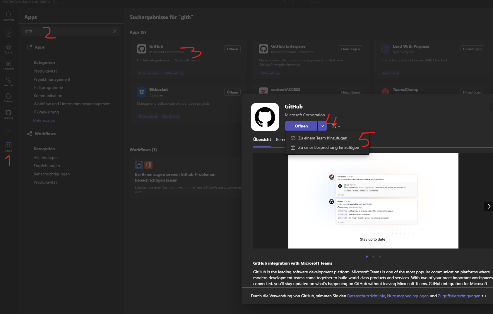Expand 'Mehr anzeigen' in Kategorien
The height and width of the screenshot is (314, 493).
[x=44, y=120]
